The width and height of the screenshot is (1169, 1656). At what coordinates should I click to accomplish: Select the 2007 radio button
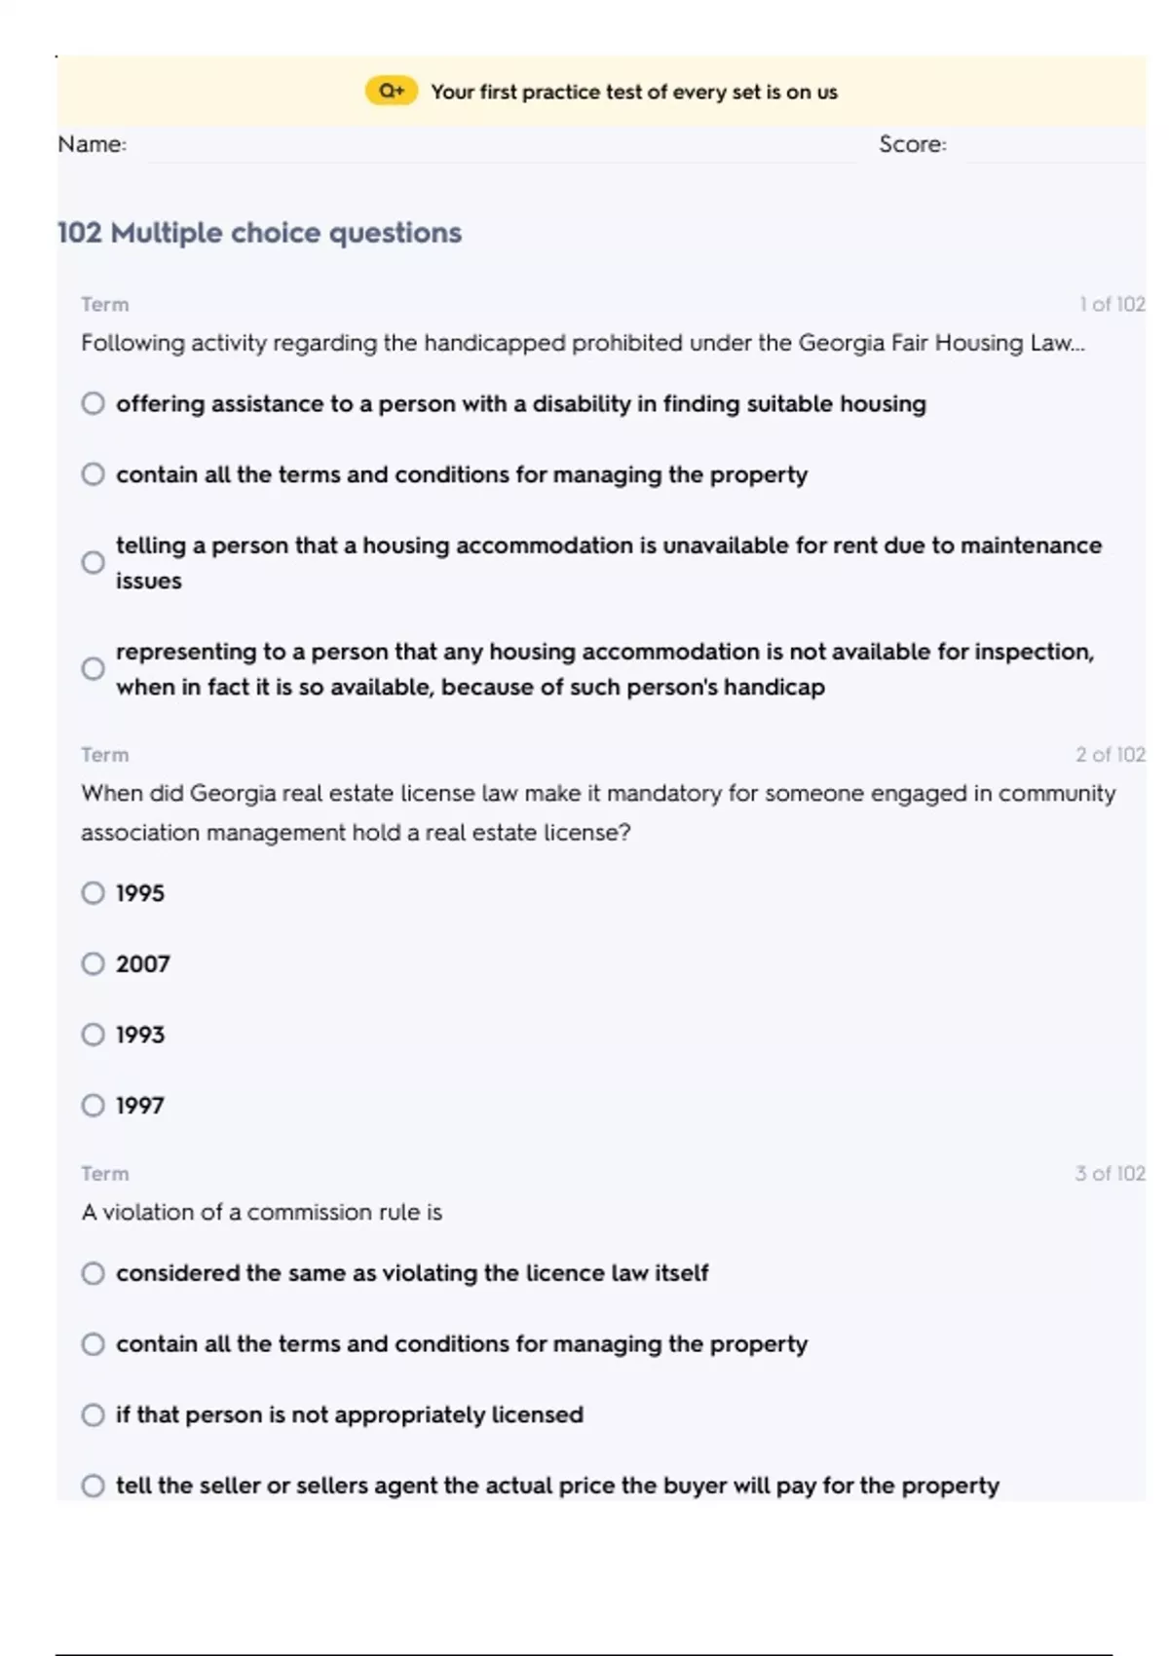(x=94, y=964)
